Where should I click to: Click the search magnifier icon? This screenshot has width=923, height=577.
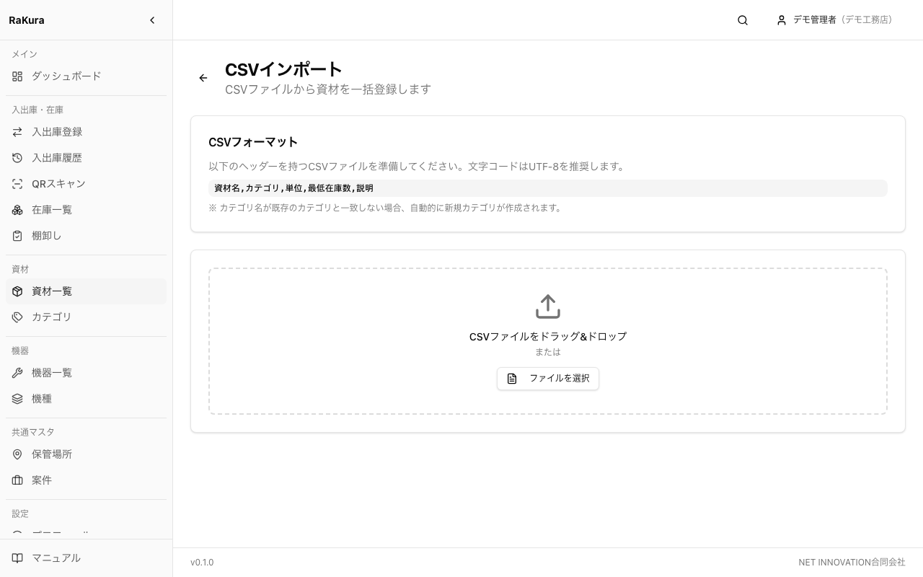[743, 20]
